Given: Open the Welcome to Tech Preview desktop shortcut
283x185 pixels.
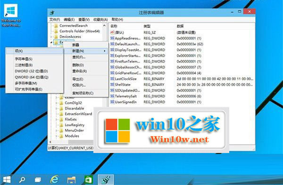Looking at the screenshot, I should pyautogui.click(x=11, y=16).
